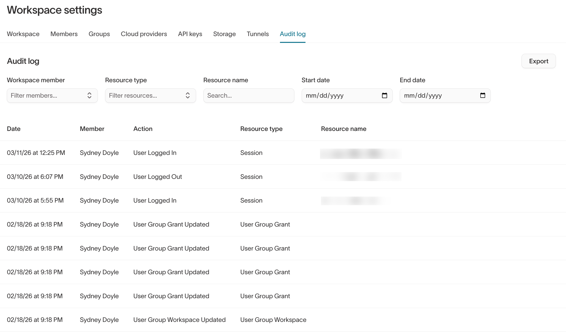Screen dimensions: 566x332
Task: Expand the Resource type filter dropdown
Action: tap(150, 95)
